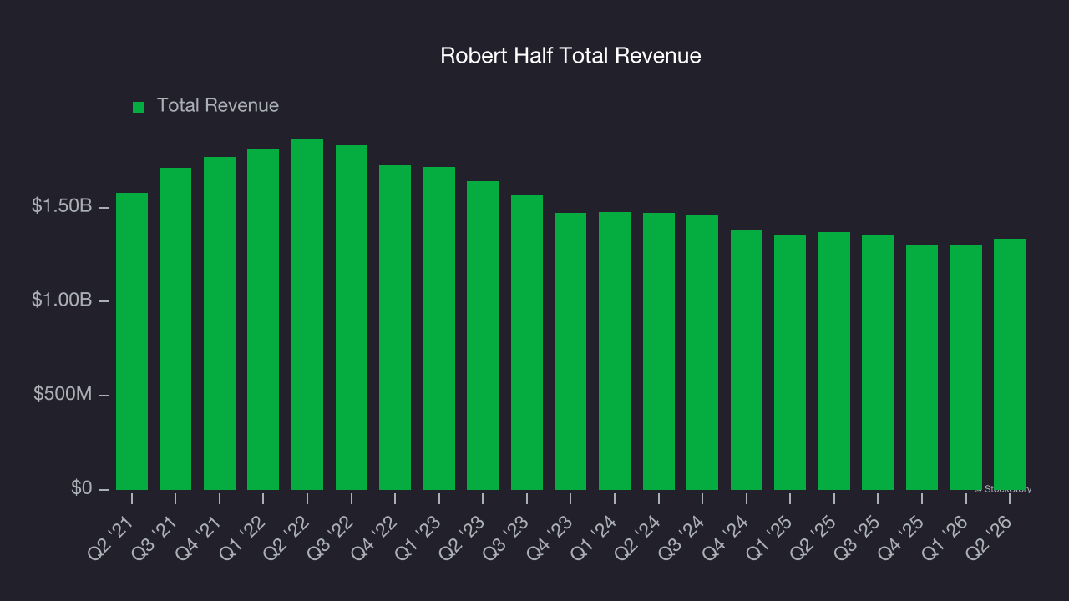Click the Q4 '25 revenue bar
This screenshot has width=1069, height=601.
[x=922, y=367]
